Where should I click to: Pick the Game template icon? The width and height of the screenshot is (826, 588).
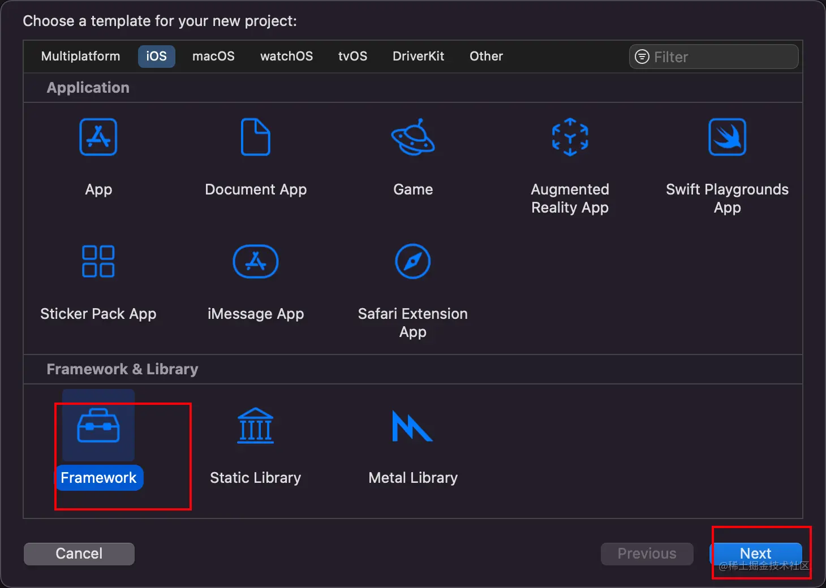413,137
